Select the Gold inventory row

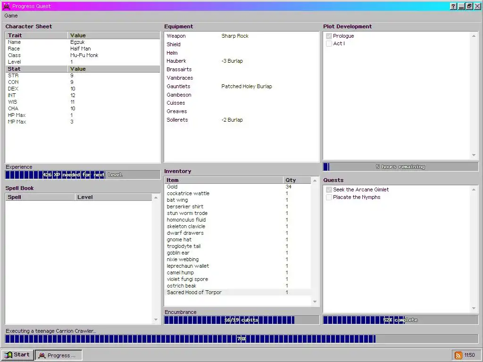point(238,187)
